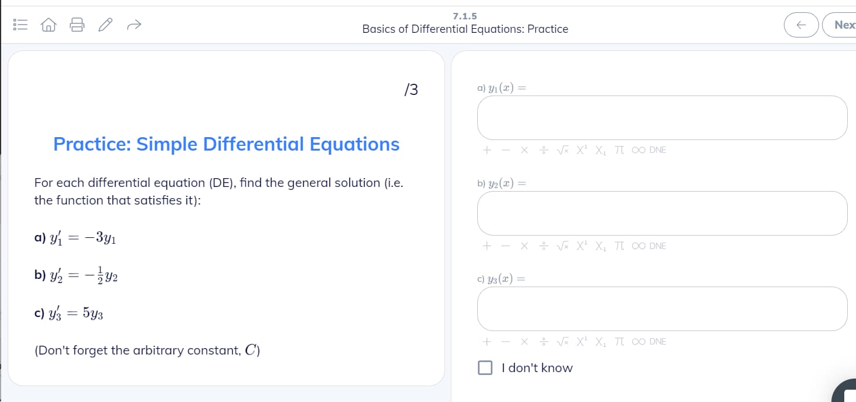Click inside the y2(x) answer field

663,213
